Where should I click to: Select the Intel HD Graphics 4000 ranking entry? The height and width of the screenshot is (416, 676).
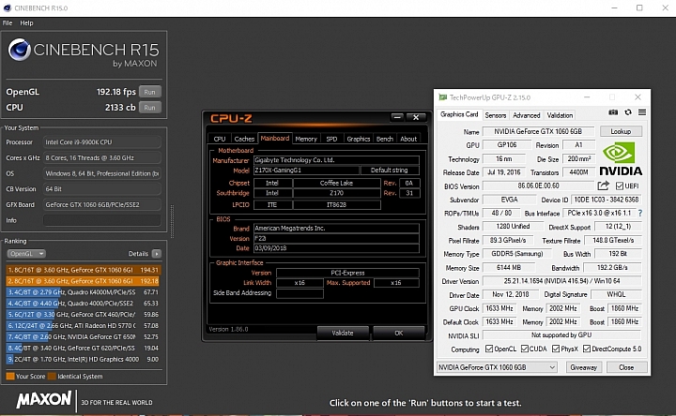click(x=84, y=359)
